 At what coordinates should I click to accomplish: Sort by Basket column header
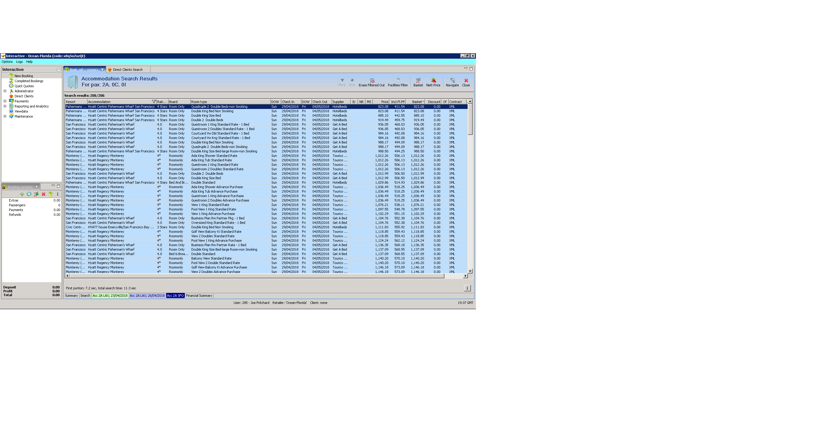point(417,102)
